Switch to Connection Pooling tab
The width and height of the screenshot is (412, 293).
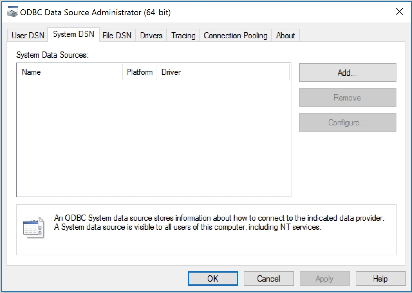(x=236, y=36)
